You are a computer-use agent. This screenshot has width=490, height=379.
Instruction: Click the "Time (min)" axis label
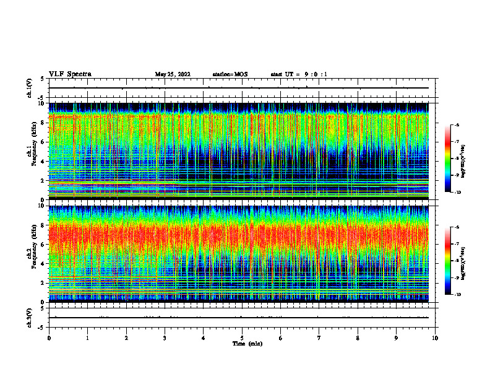tap(247, 344)
